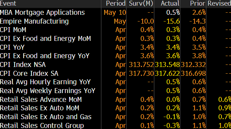Open the CPI Core Index SA event
The height and width of the screenshot is (129, 231).
click(29, 73)
